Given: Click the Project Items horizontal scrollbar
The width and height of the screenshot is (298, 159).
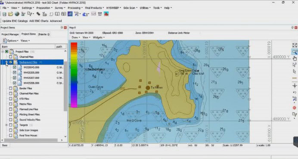Looking at the screenshot, I should (x=31, y=140).
